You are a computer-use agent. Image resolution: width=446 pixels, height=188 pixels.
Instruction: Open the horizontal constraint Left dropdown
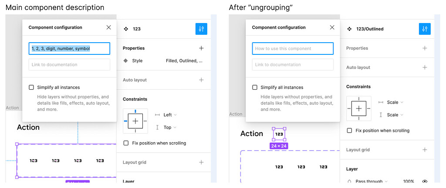170,115
